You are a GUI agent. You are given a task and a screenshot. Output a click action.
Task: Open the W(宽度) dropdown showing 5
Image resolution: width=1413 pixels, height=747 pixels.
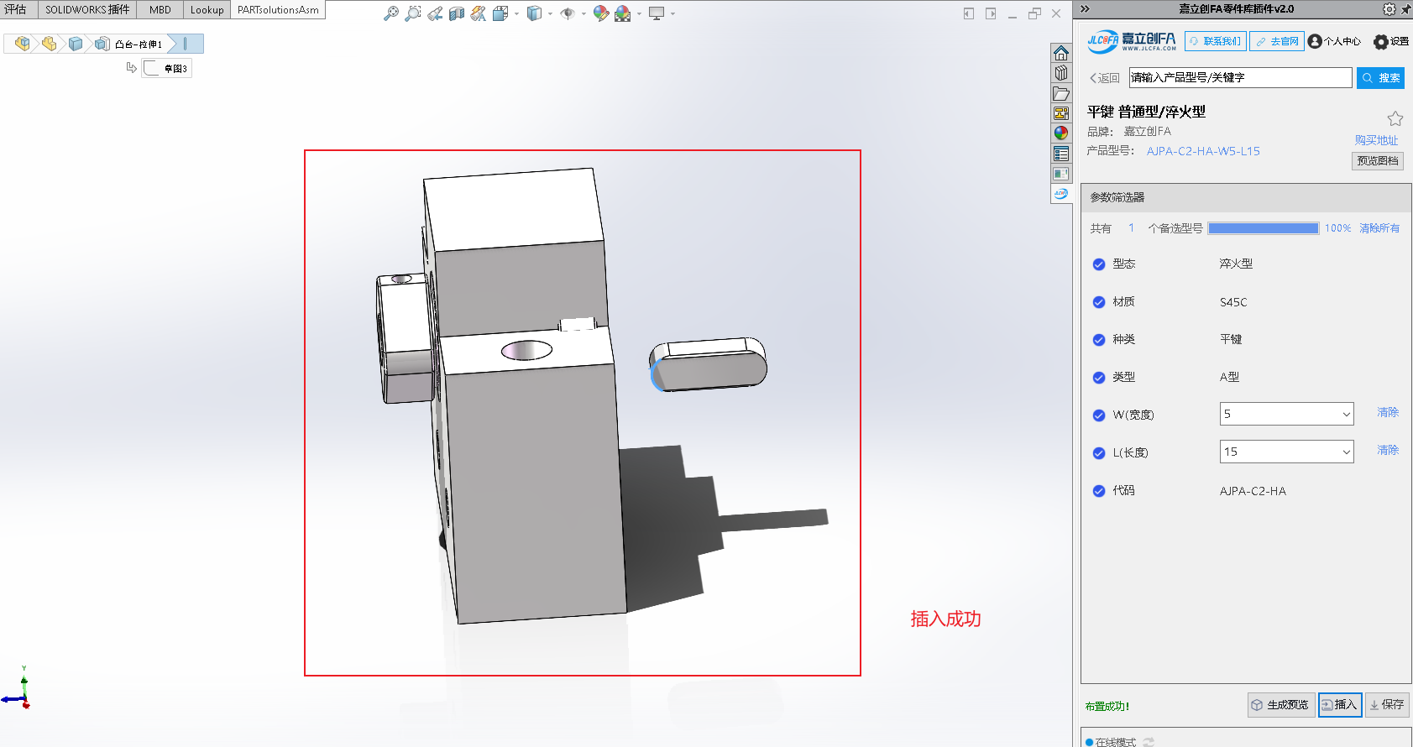tap(1286, 414)
